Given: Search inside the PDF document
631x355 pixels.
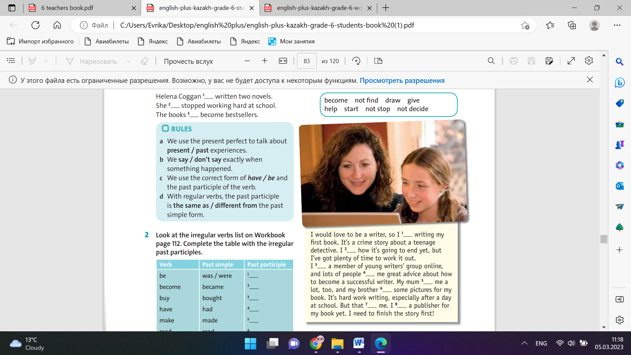Looking at the screenshot, I should click(491, 61).
